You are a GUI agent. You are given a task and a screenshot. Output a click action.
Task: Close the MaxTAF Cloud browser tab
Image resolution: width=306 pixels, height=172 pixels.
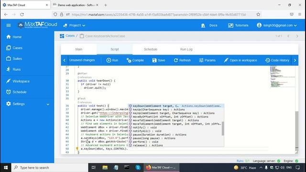coord(47,5)
